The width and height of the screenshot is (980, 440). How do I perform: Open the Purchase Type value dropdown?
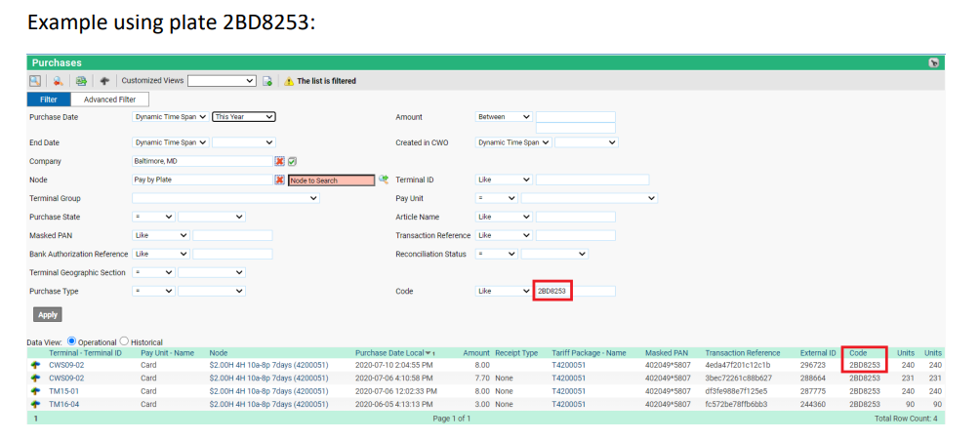point(211,292)
